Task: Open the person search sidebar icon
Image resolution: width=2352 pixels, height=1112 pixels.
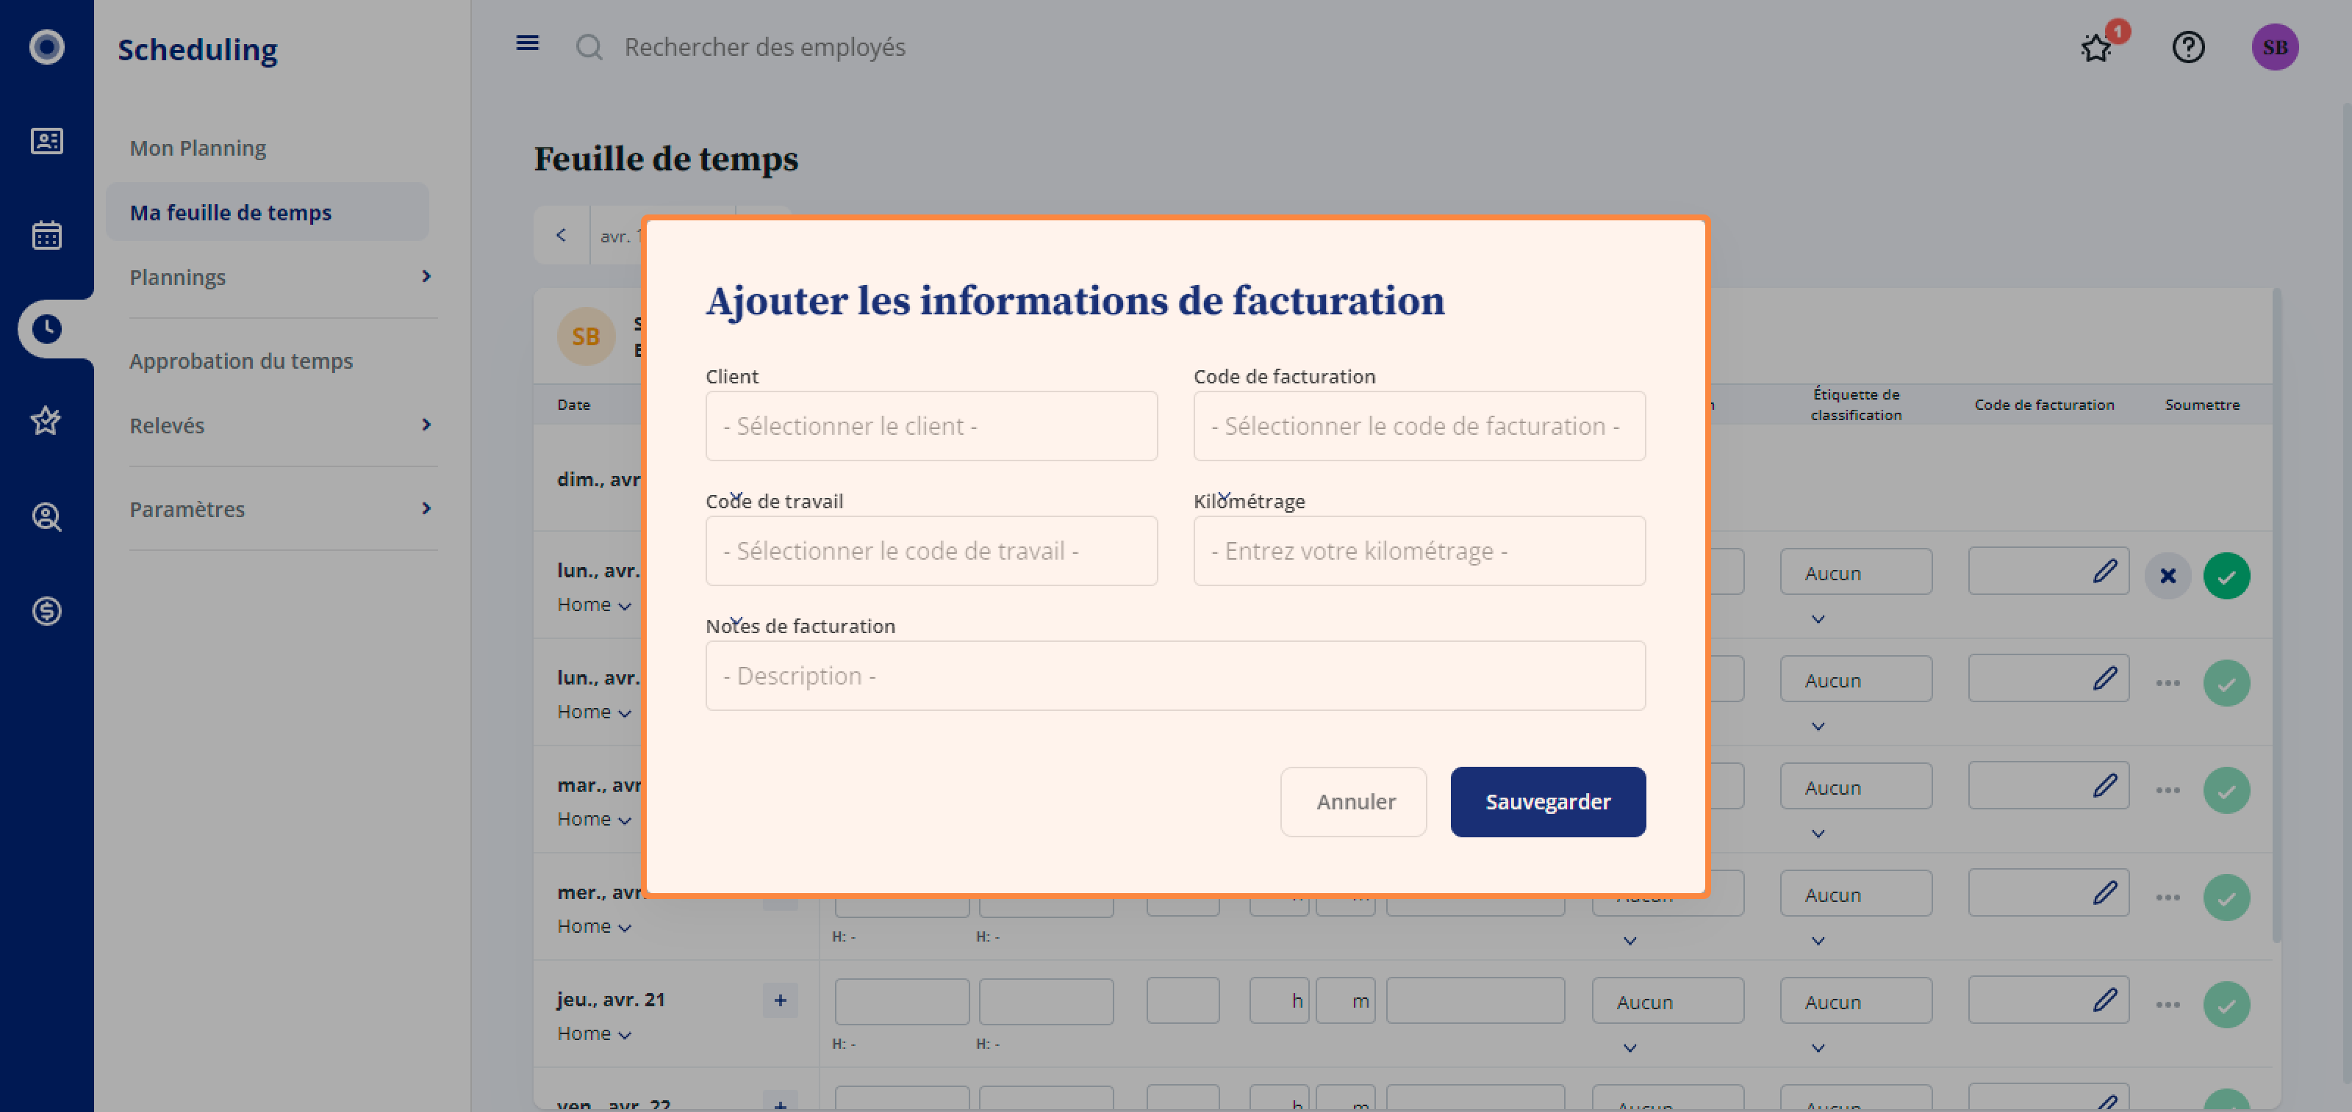Action: 46,516
